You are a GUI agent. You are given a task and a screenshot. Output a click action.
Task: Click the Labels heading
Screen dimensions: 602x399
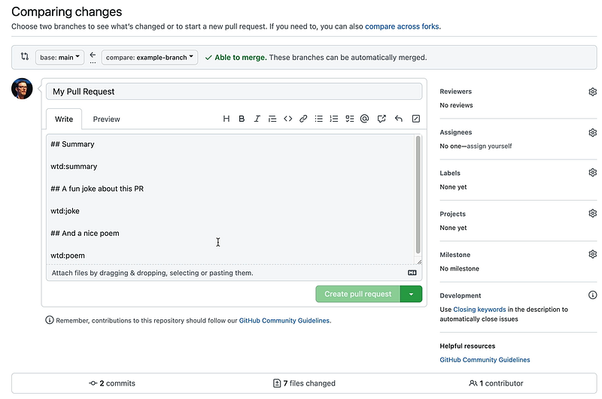[x=450, y=174]
